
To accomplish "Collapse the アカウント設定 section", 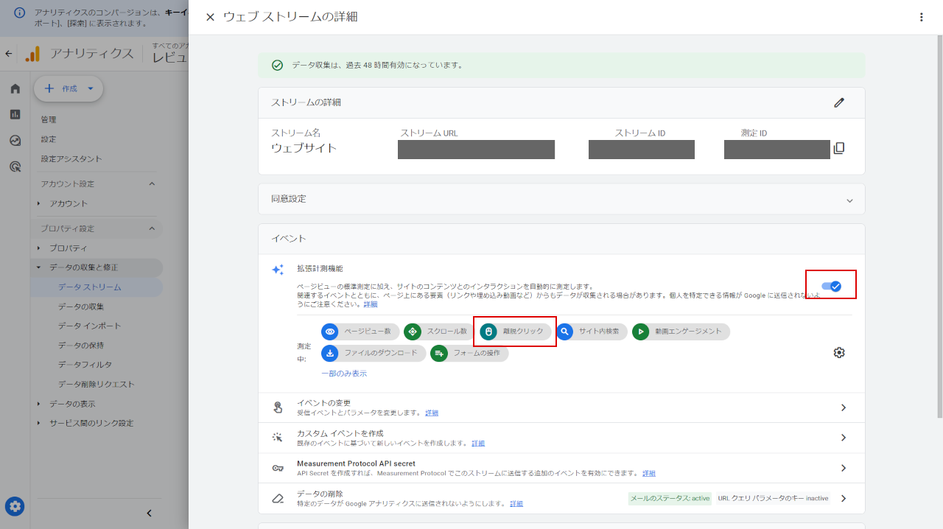I will click(152, 184).
